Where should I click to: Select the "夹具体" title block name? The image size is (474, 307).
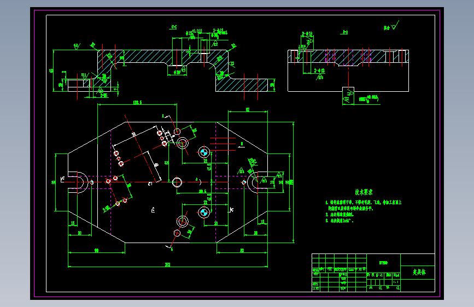click(x=419, y=272)
